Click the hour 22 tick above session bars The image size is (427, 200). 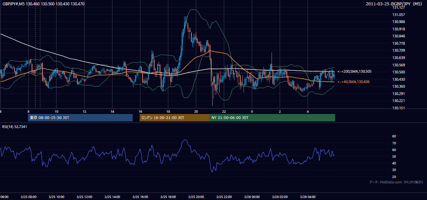(224, 111)
